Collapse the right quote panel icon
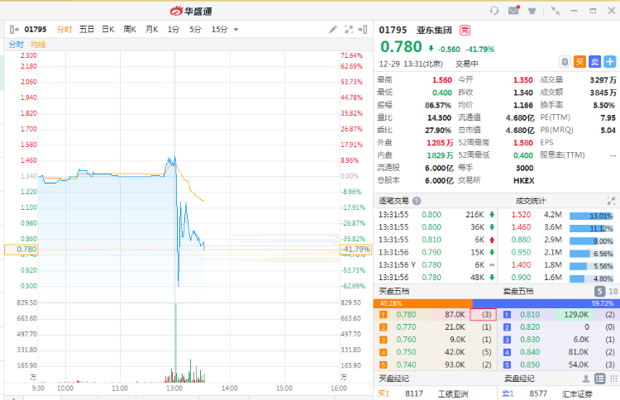 point(363,29)
